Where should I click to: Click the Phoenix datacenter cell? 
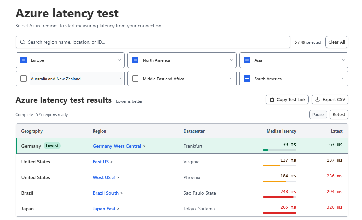pyautogui.click(x=192, y=177)
